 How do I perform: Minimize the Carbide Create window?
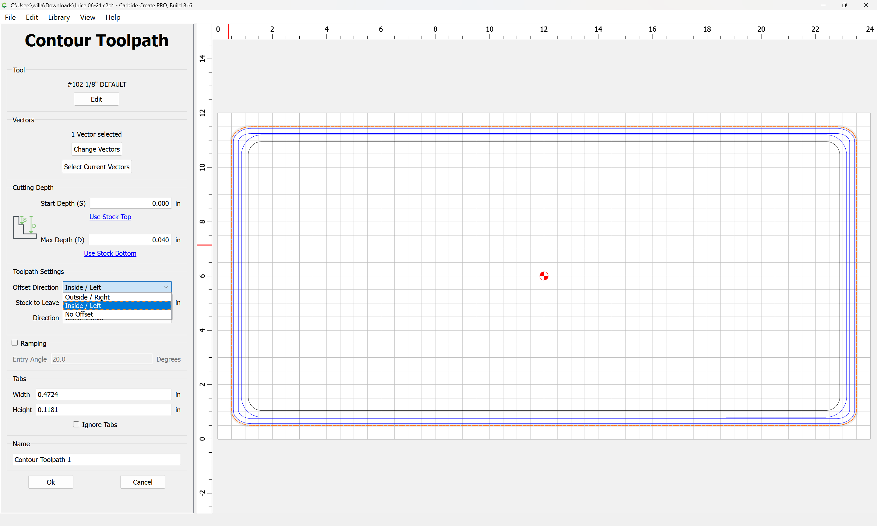tap(823, 5)
